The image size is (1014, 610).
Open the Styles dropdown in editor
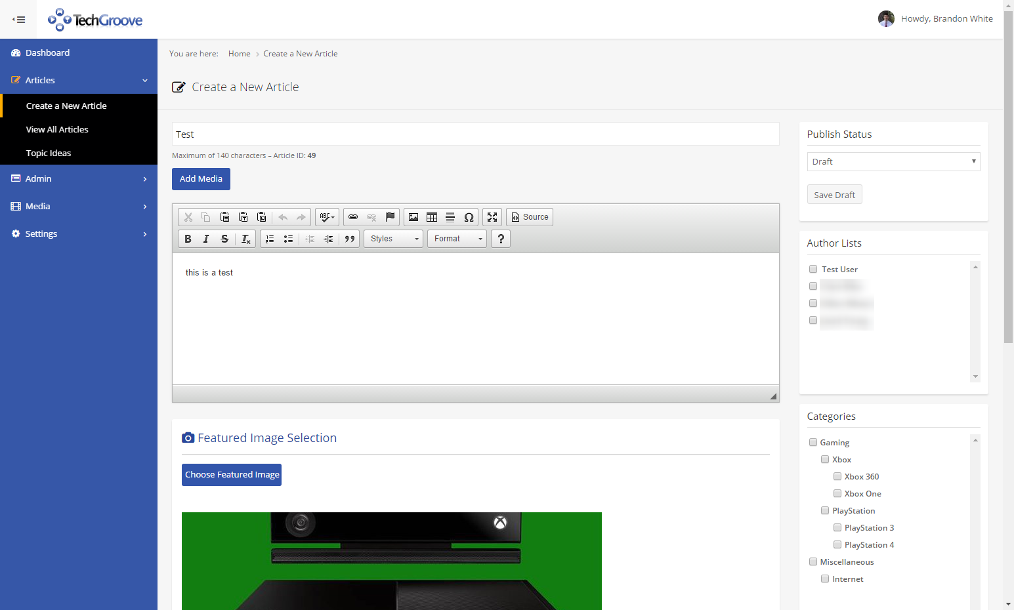(393, 239)
